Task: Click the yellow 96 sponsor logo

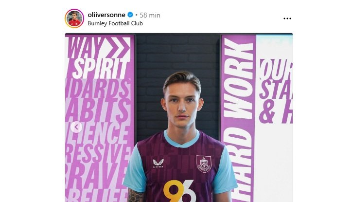Action: tap(179, 191)
